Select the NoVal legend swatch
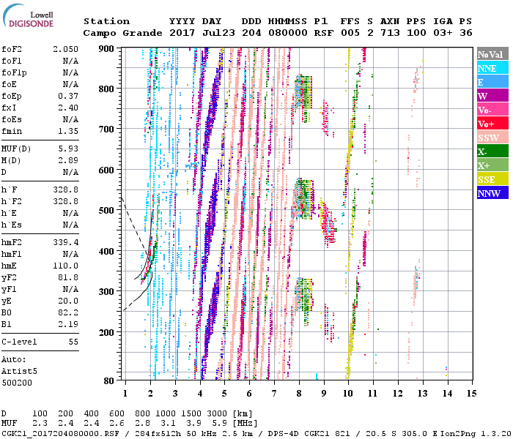 coord(492,55)
